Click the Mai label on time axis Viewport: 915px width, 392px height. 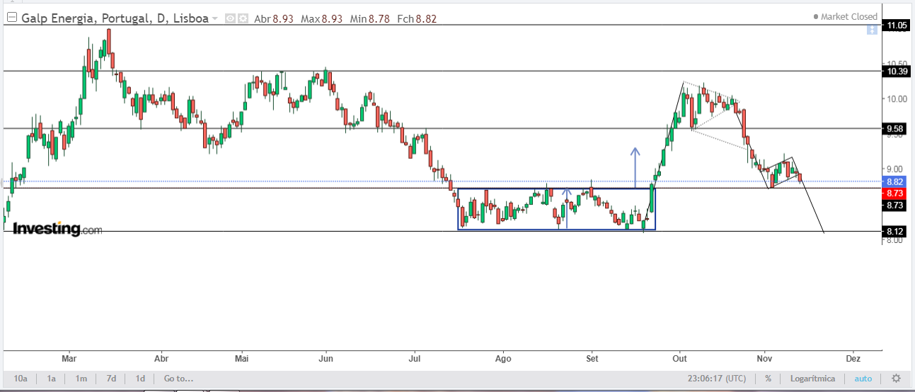click(x=242, y=358)
